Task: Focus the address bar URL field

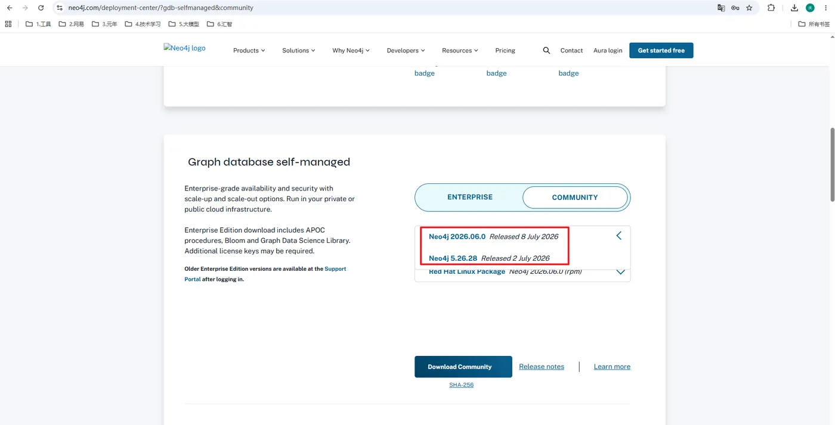Action: pyautogui.click(x=388, y=8)
